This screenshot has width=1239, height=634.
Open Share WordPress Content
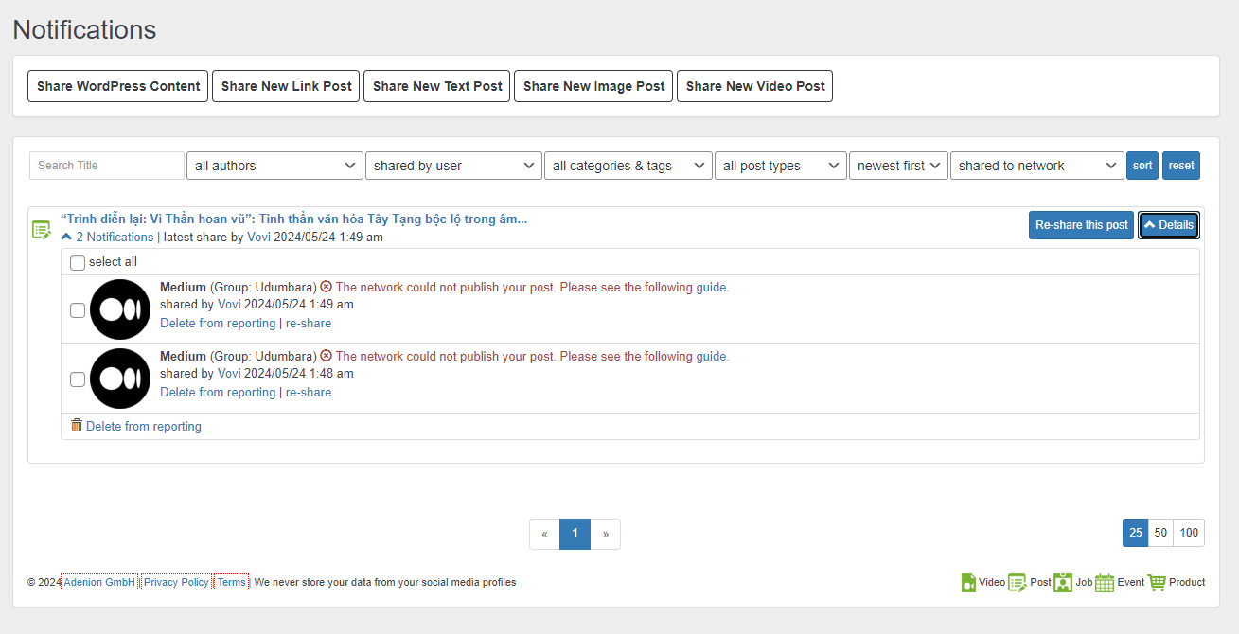118,86
